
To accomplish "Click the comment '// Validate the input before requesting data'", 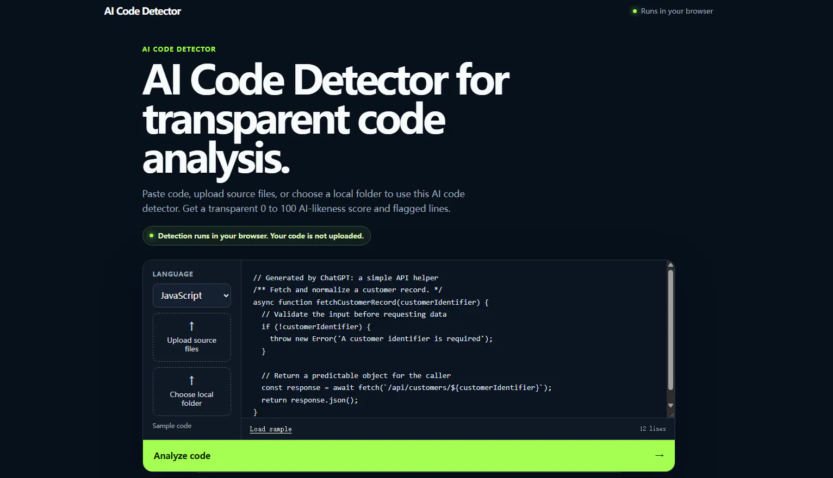I will [x=354, y=315].
